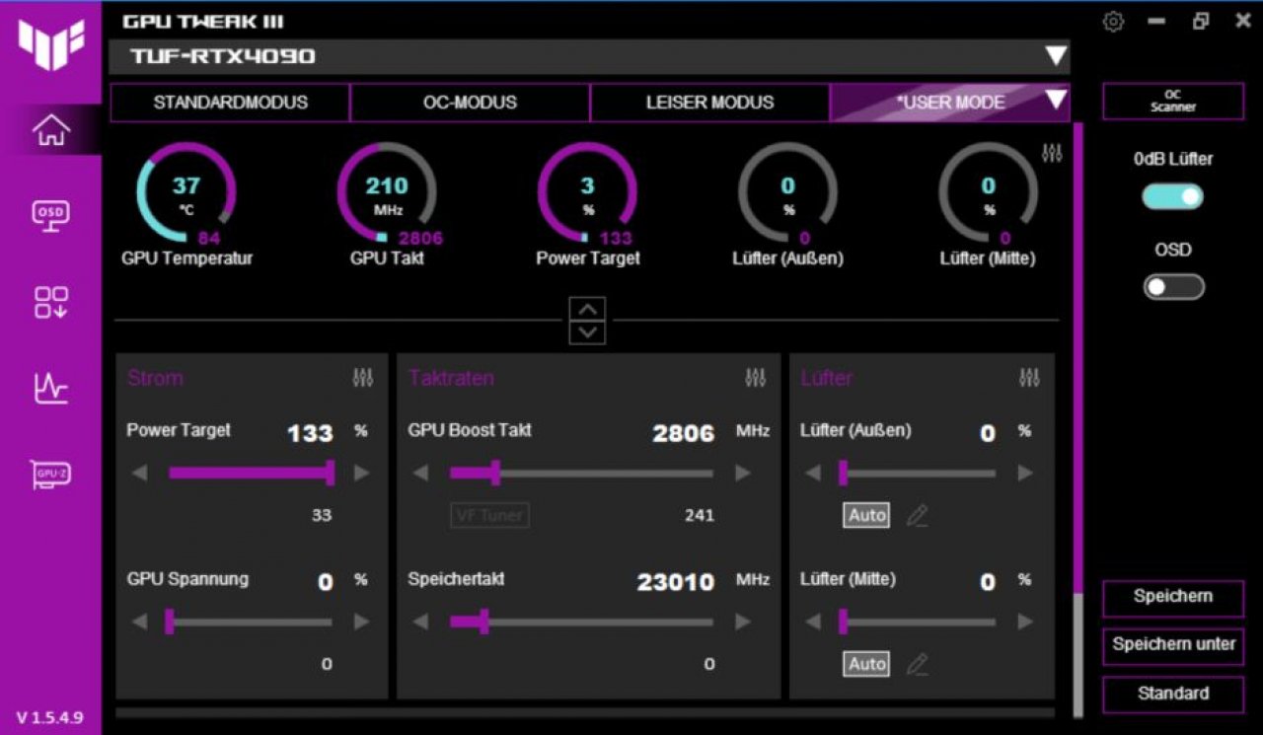Collapse gauge section with up chevron
Image resolution: width=1263 pixels, height=735 pixels.
pos(587,308)
